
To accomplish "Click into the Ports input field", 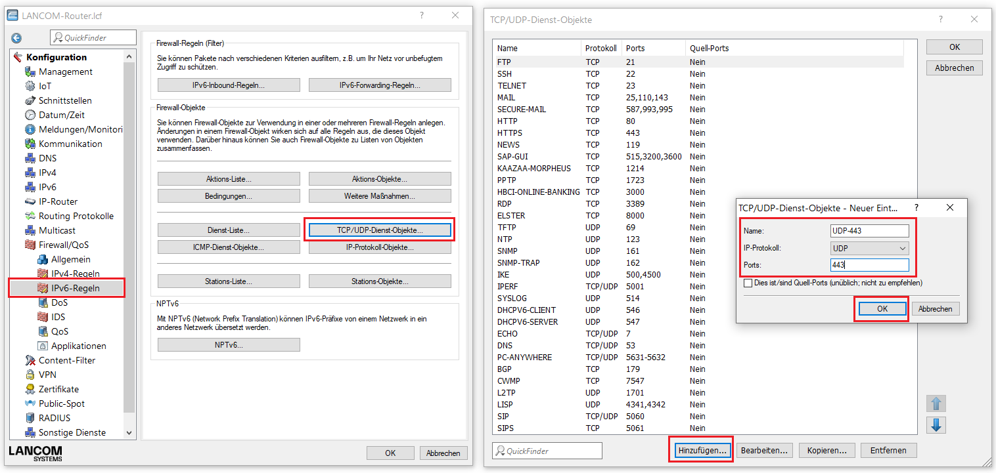I will pos(869,265).
